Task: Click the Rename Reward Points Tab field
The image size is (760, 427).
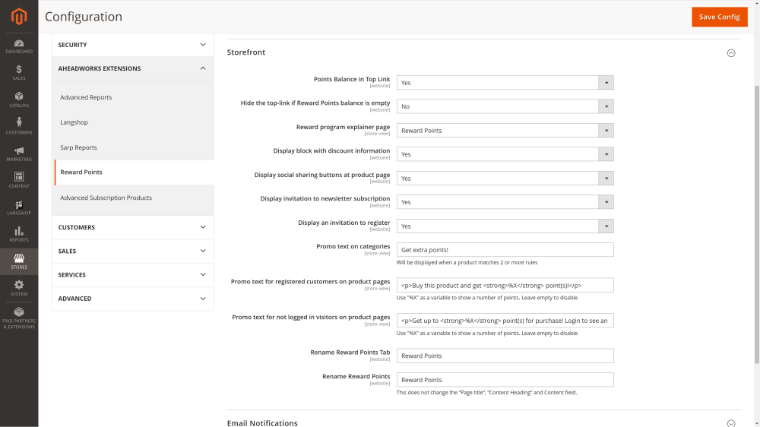Action: [x=505, y=356]
